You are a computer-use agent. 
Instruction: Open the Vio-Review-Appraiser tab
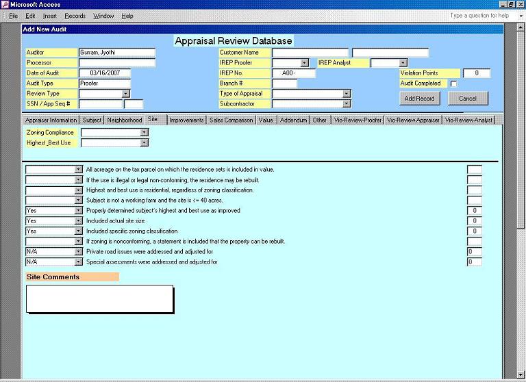click(413, 120)
